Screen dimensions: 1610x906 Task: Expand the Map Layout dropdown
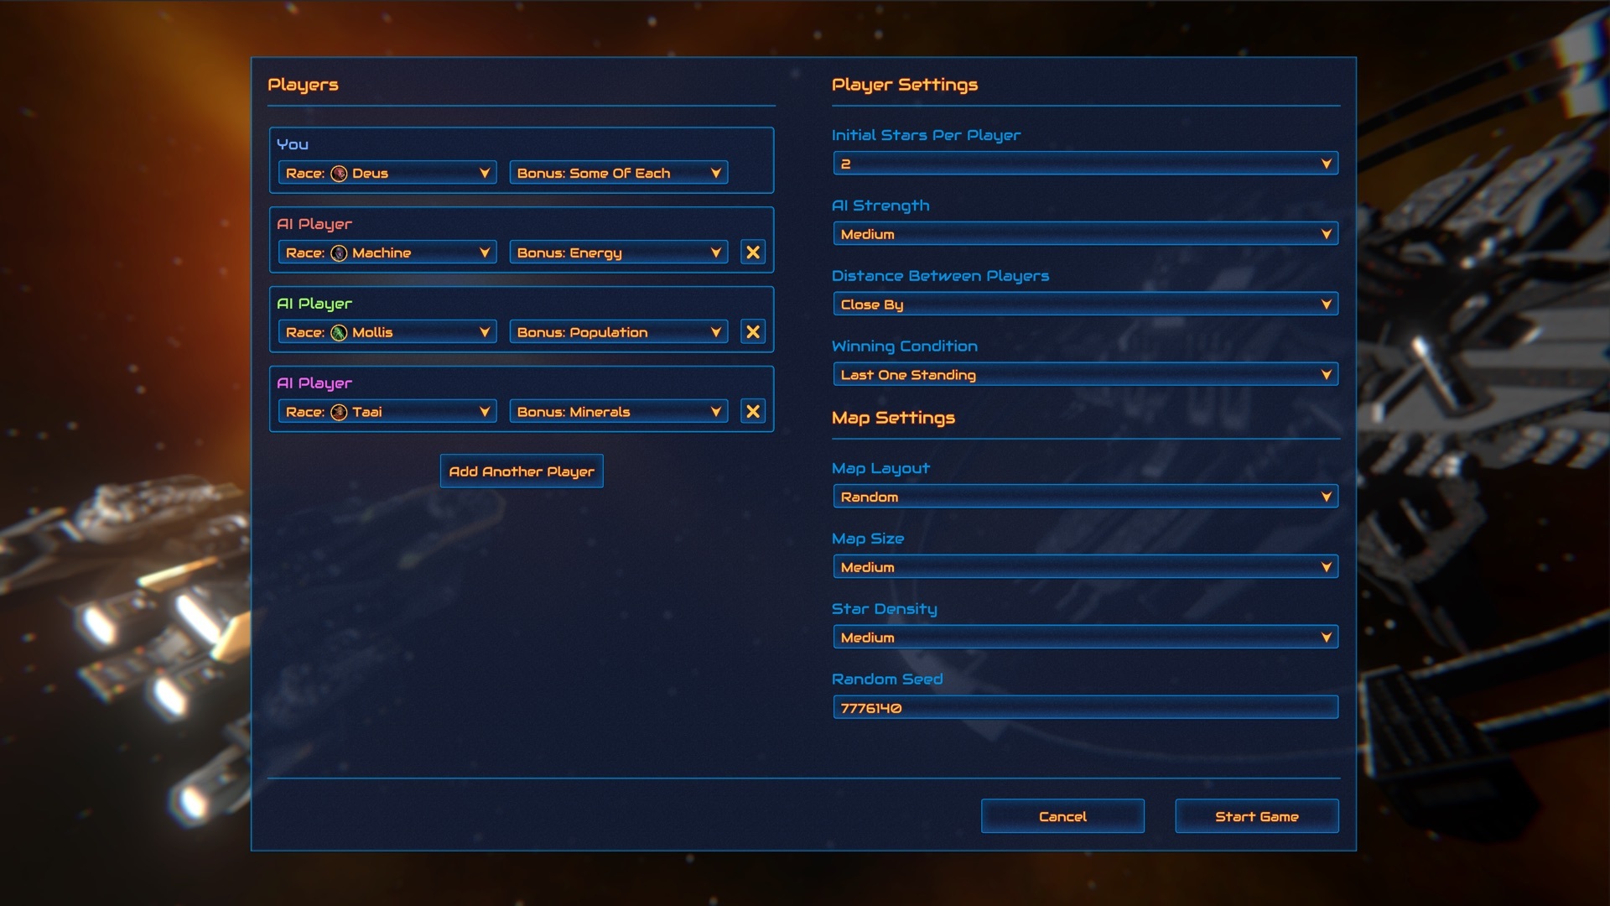pos(1084,497)
